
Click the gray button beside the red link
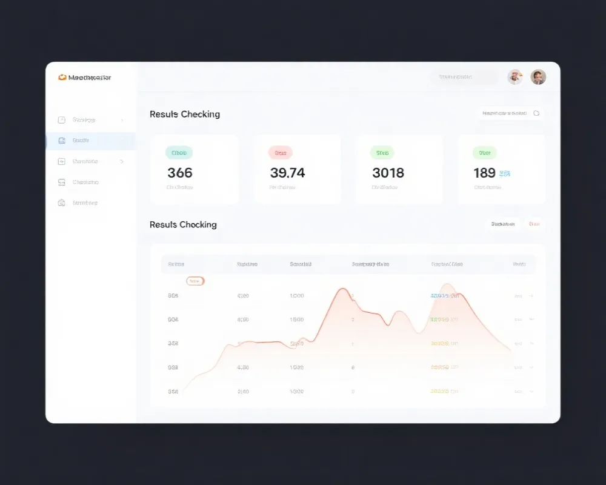click(502, 224)
